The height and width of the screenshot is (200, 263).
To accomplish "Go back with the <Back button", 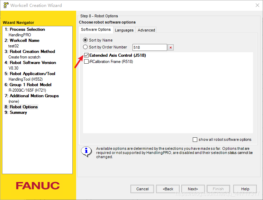I will pyautogui.click(x=168, y=189).
